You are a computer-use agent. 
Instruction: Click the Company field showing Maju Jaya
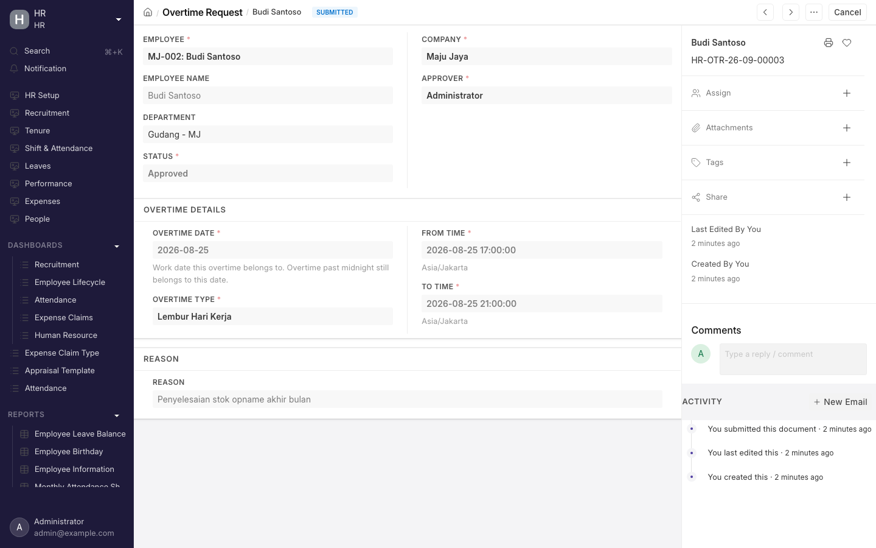[547, 57]
